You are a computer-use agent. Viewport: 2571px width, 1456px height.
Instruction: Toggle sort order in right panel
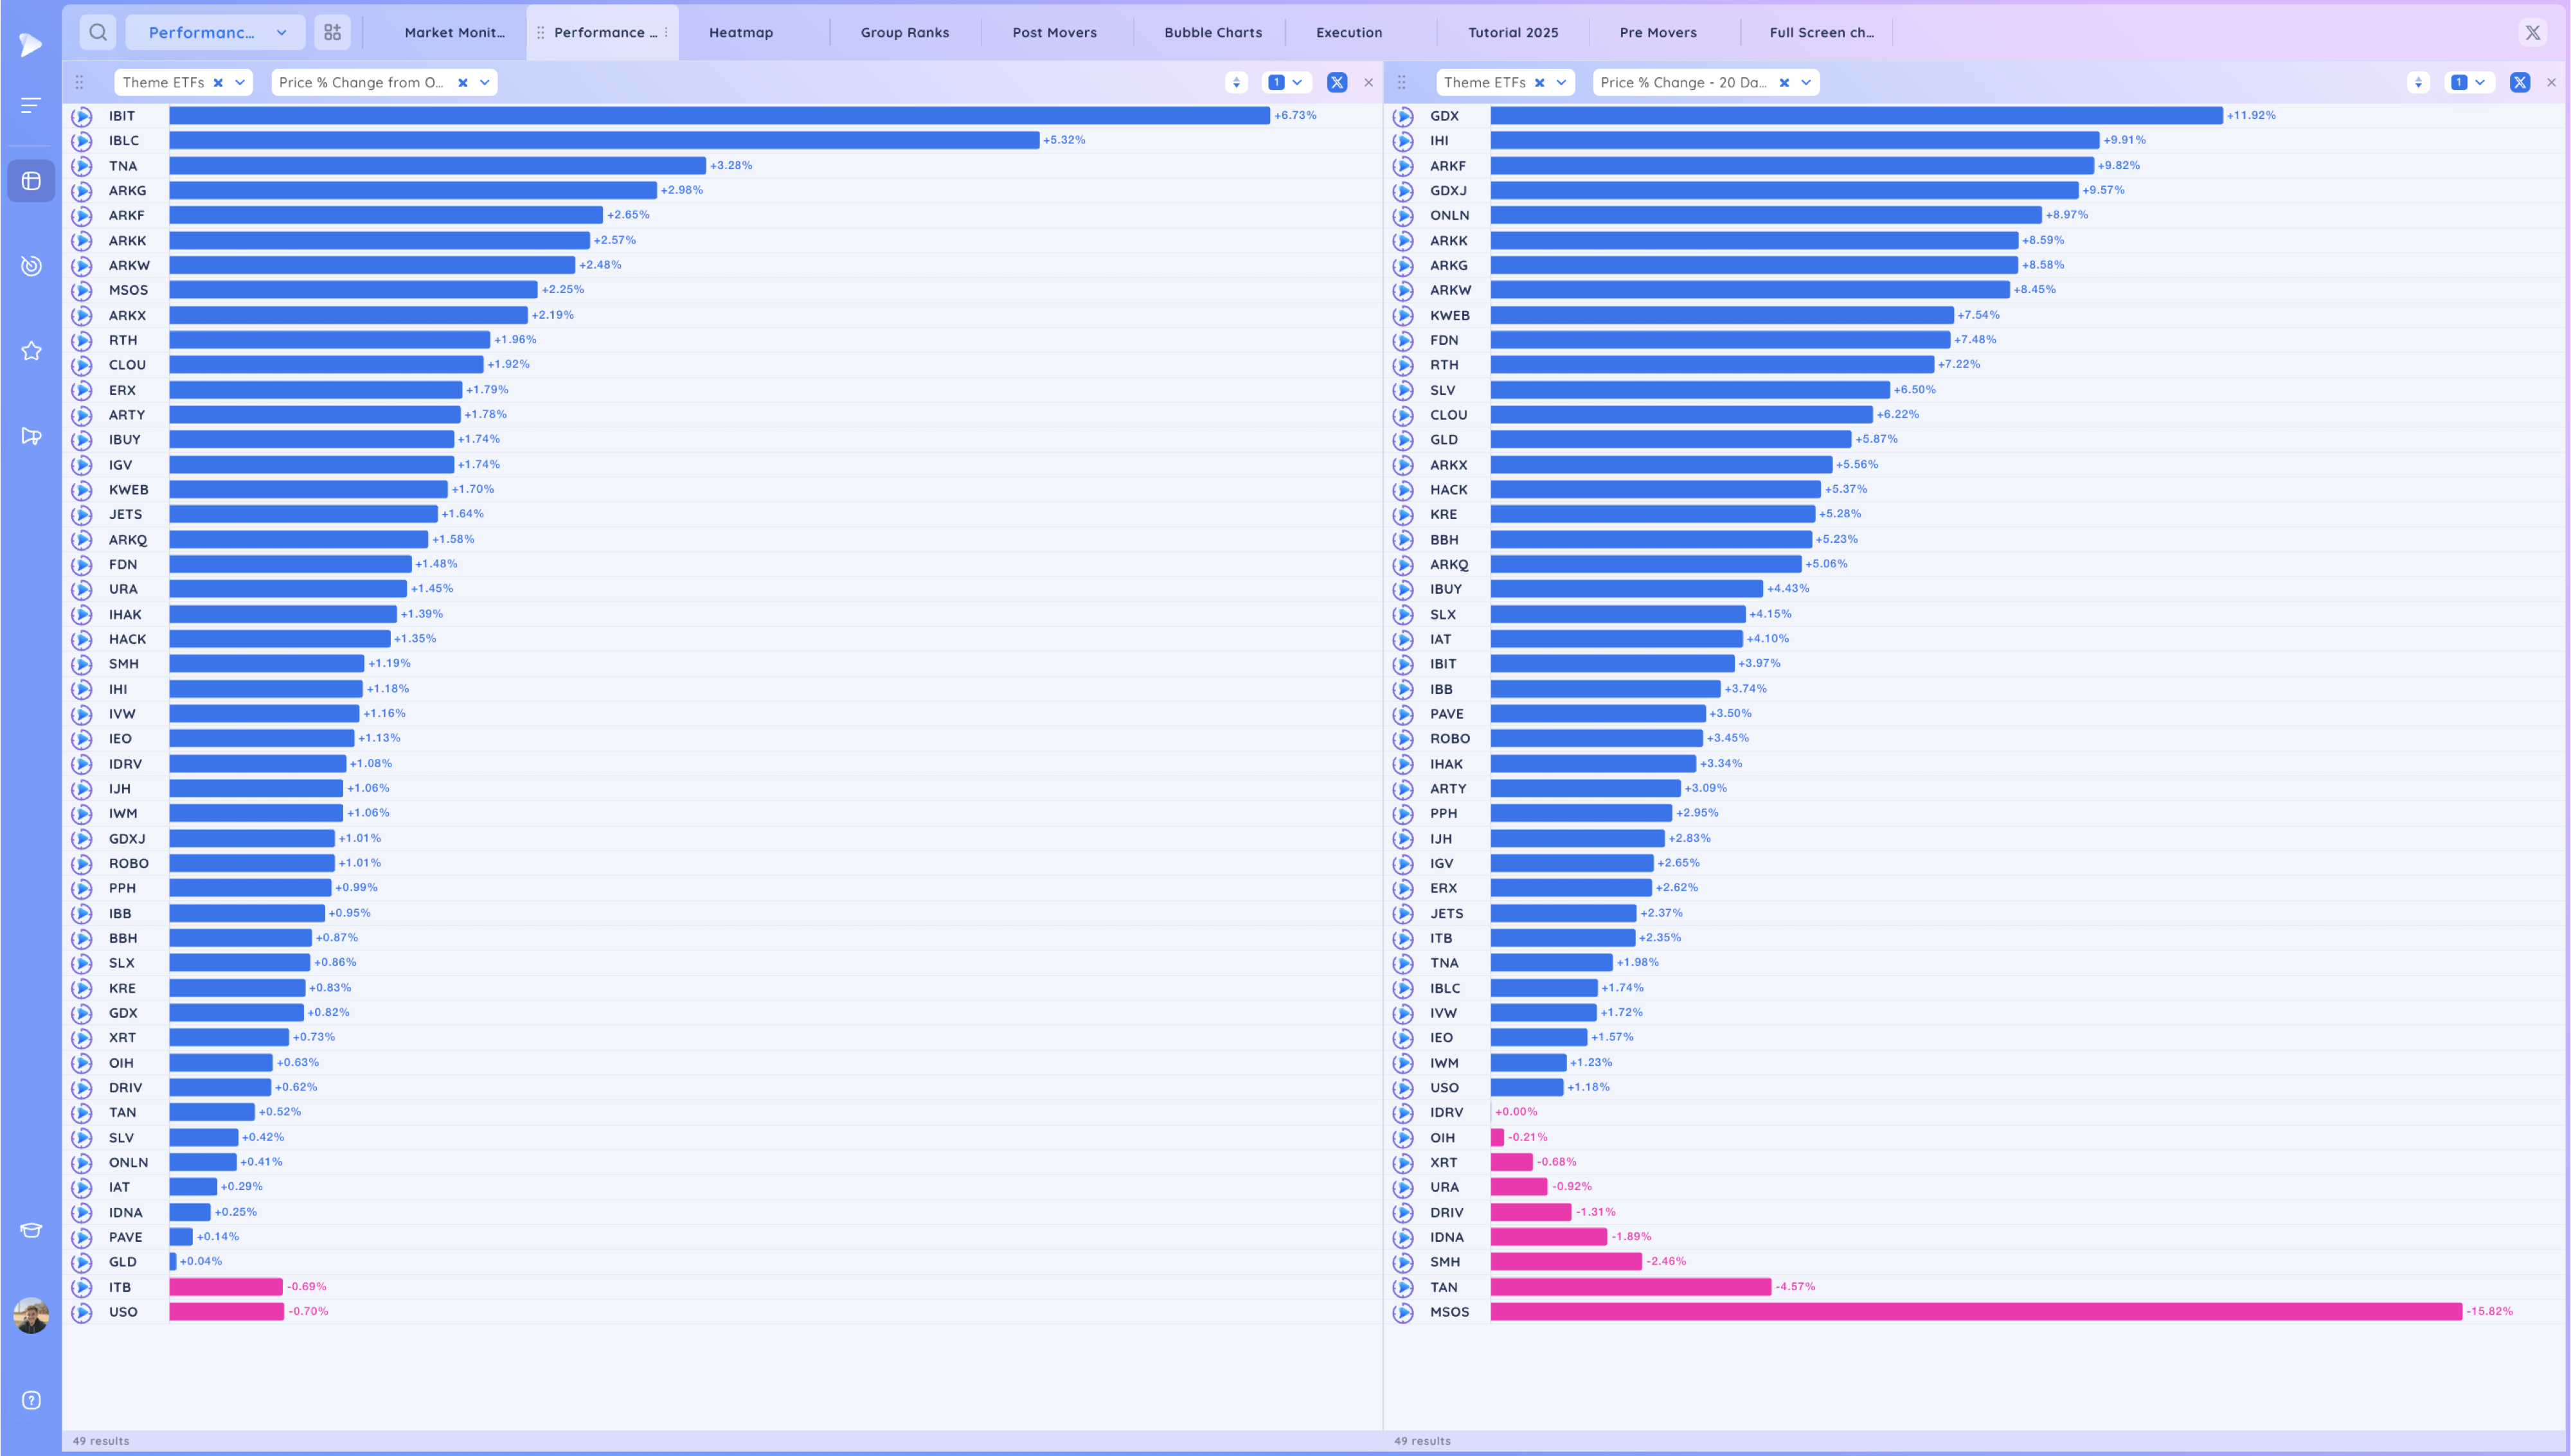pyautogui.click(x=2418, y=83)
